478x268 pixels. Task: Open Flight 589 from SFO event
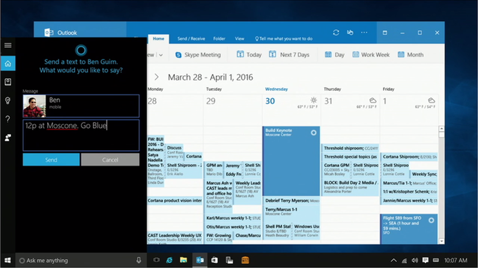409,229
